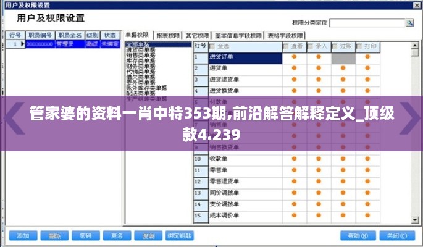
Task: Select the 进货退货单 row name cell
Action: coord(245,81)
